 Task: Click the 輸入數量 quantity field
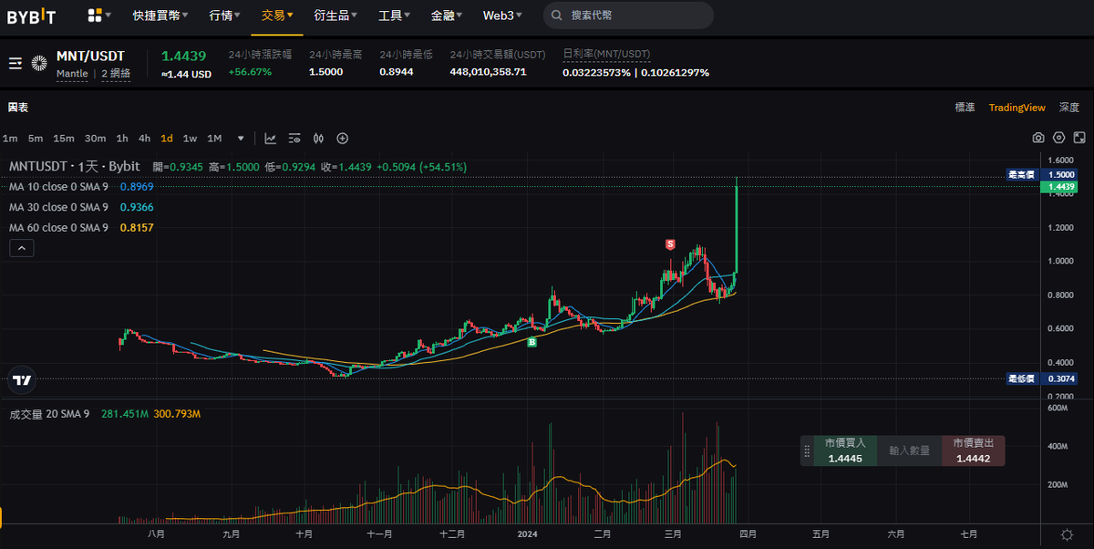(x=909, y=451)
